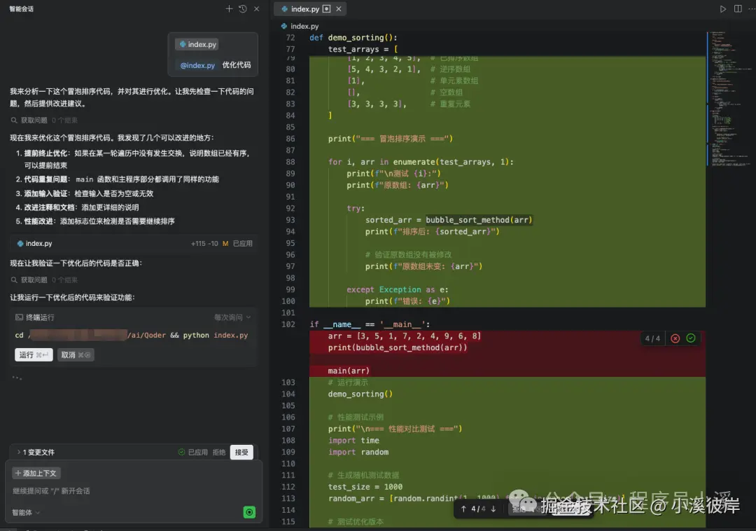Viewport: 756px width, 531px height.
Task: Open the 每次询问 dropdown in terminal card
Action: tap(232, 317)
